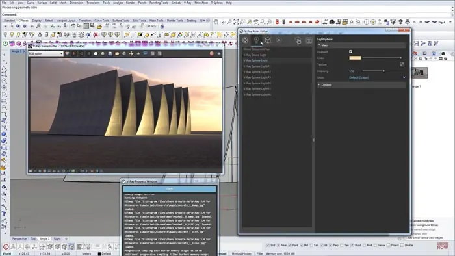Click the Filter status bar button
Image resolution: width=455 pixels, height=256 pixels.
(x=260, y=253)
